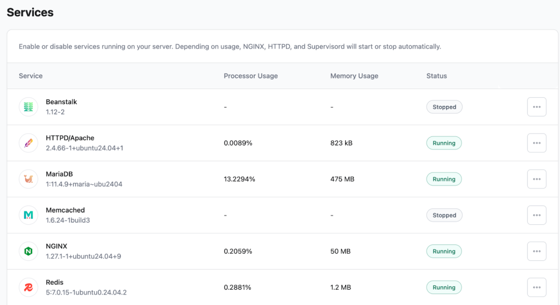The image size is (560, 305).
Task: Open the HTTPD/Apache three-dot actions menu
Action: [536, 143]
